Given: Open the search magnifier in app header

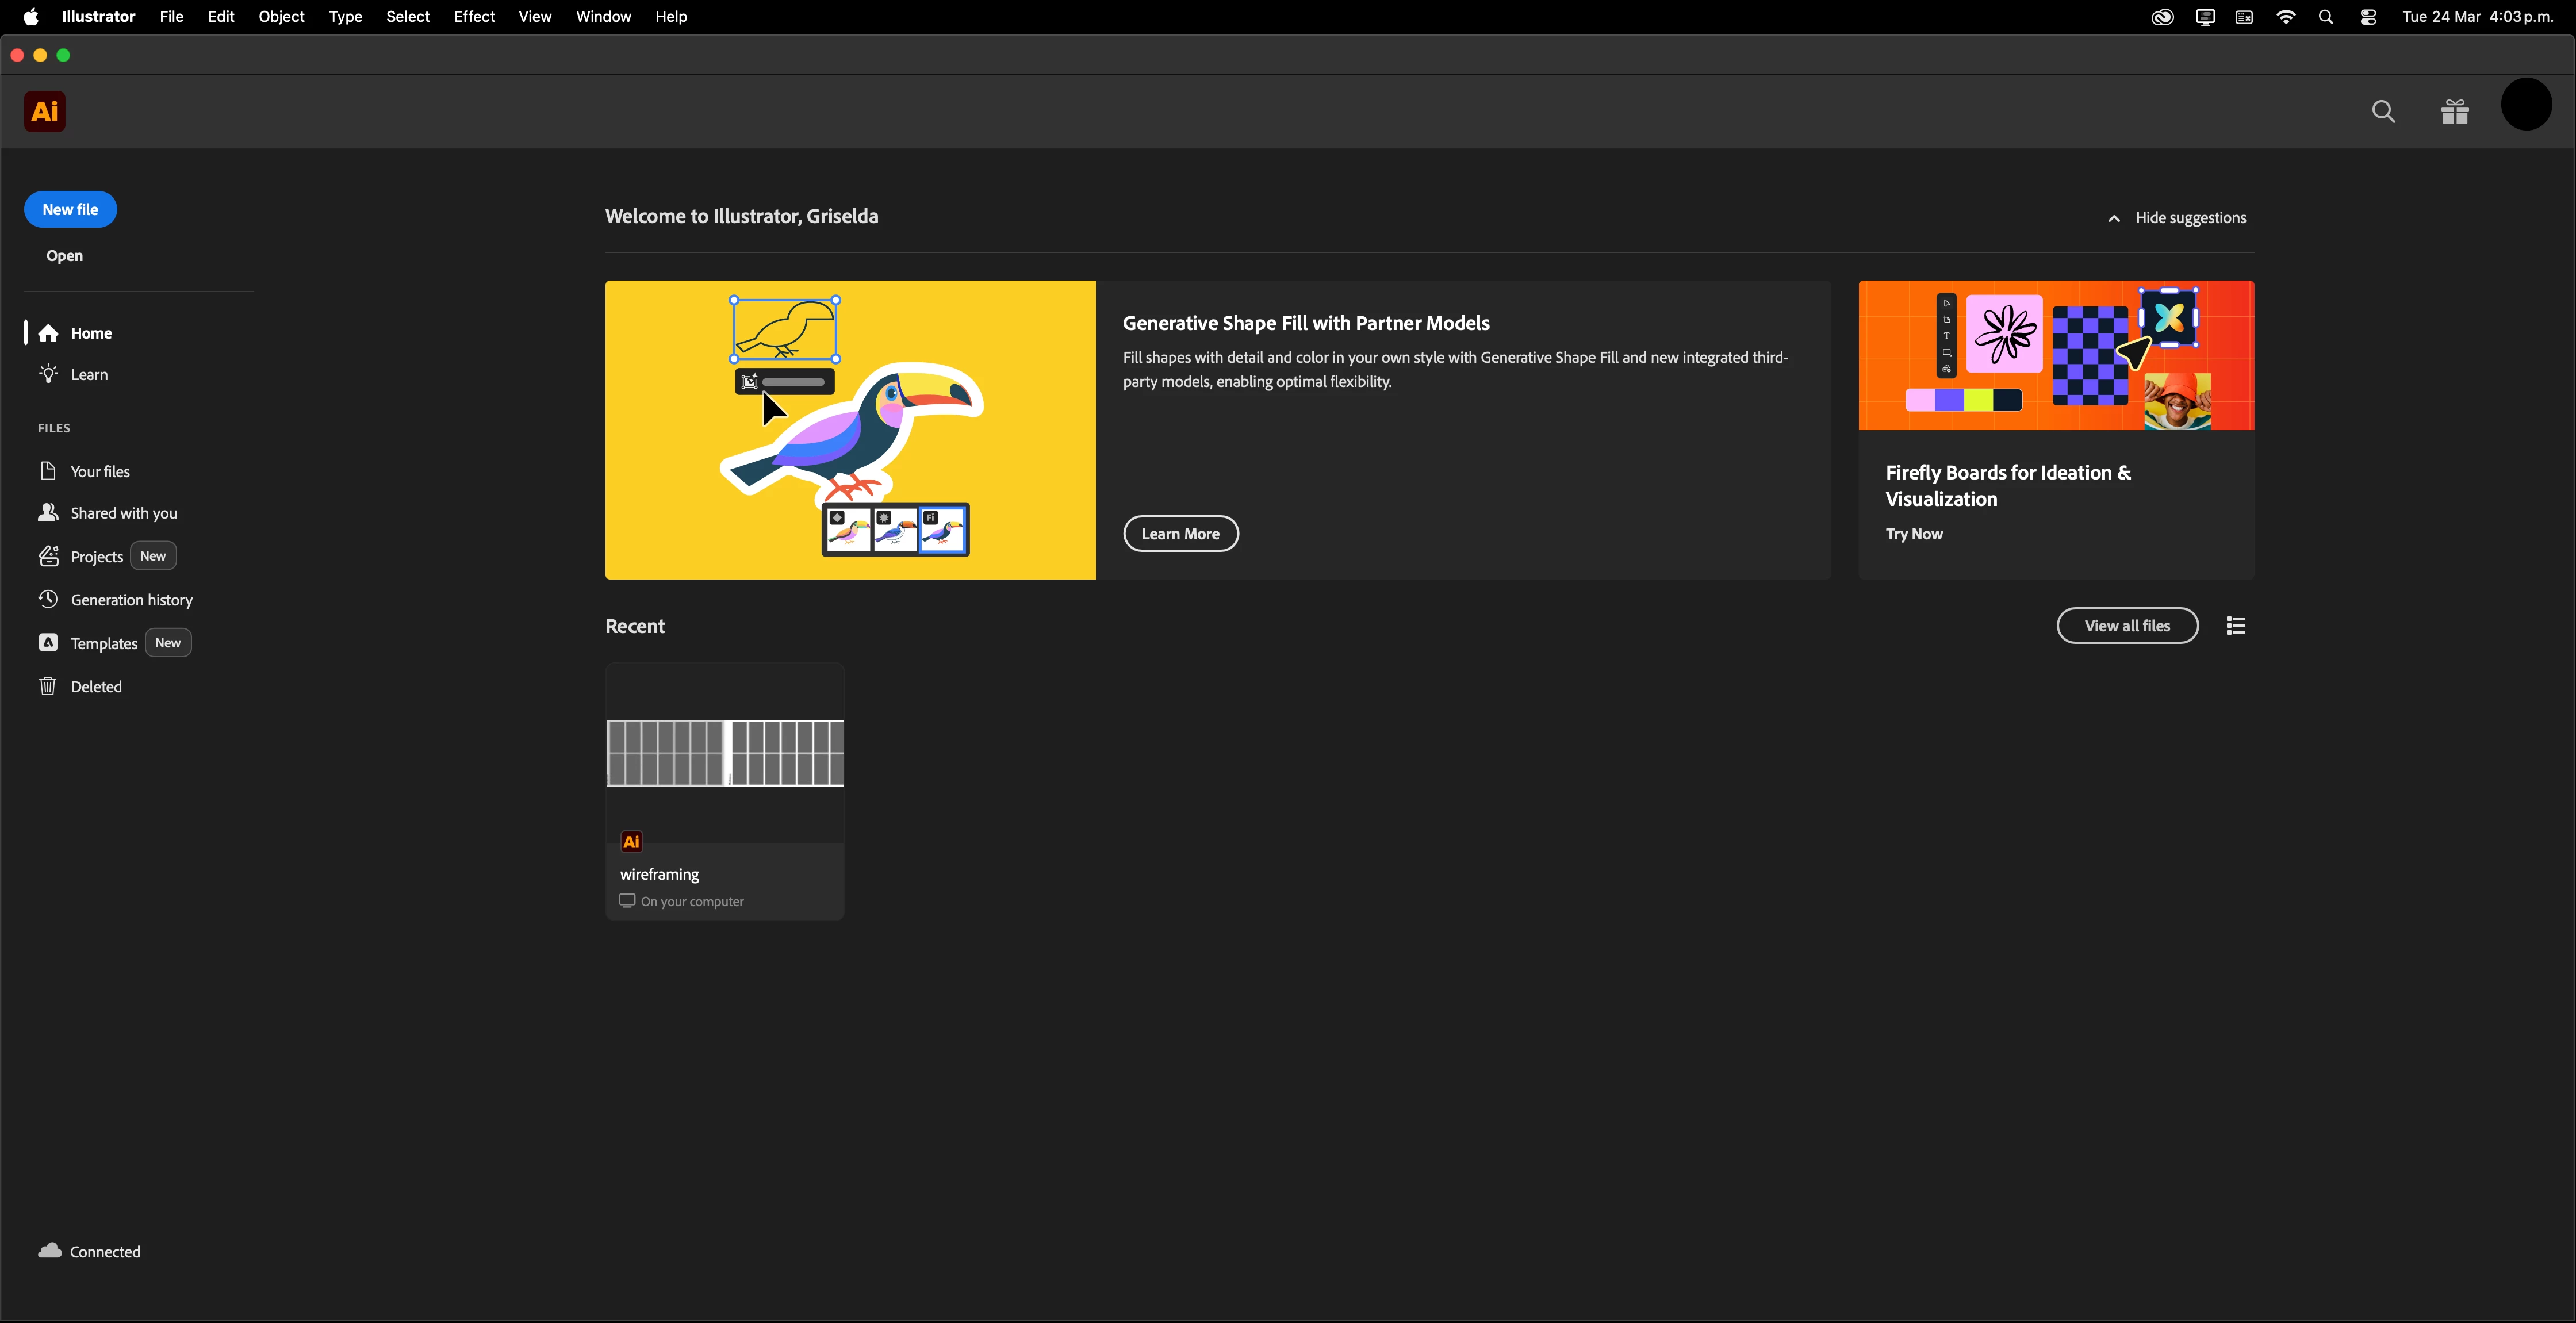Looking at the screenshot, I should click(2383, 111).
